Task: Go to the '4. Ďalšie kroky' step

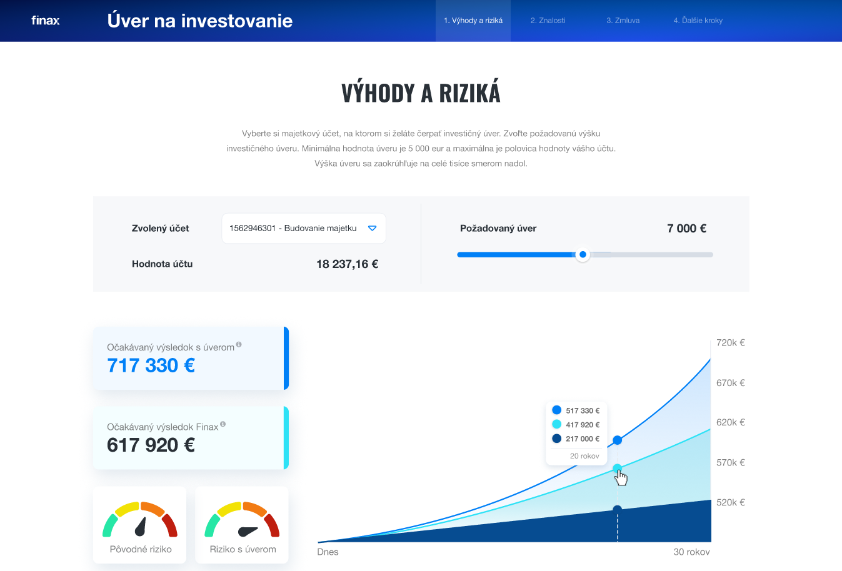Action: pyautogui.click(x=698, y=21)
